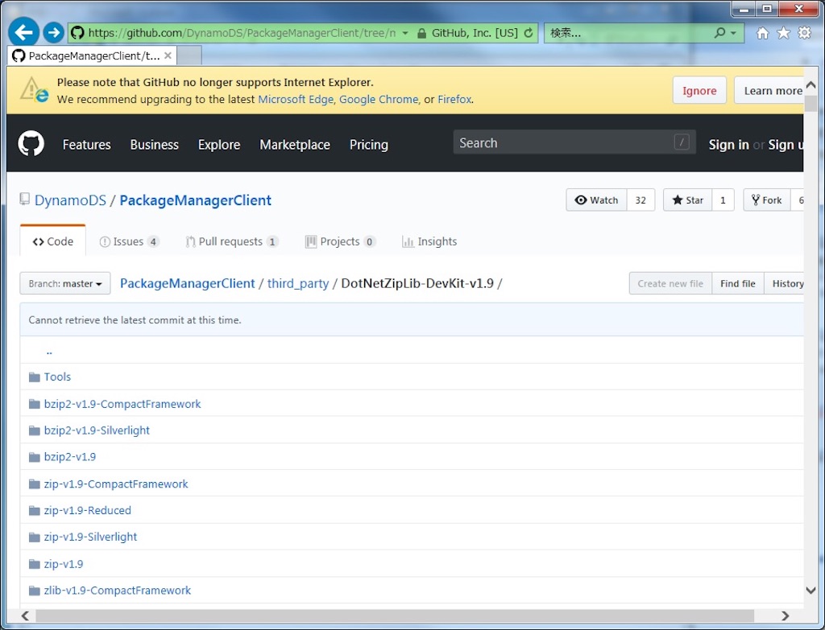Open Business in the GitHub header
The image size is (825, 630).
pyautogui.click(x=154, y=145)
